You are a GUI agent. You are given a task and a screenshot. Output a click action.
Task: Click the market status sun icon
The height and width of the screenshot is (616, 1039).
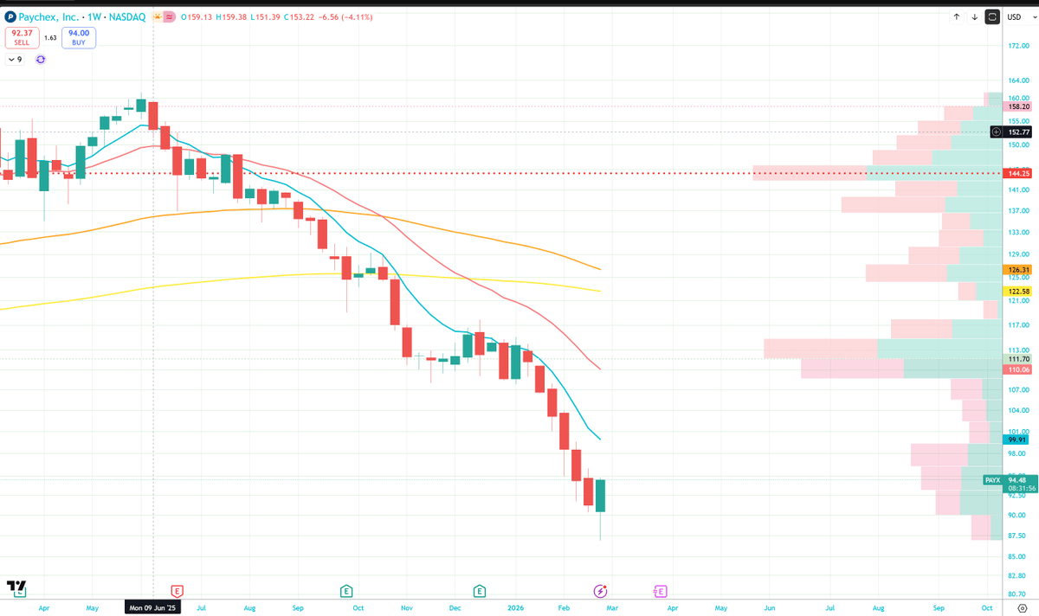coord(157,16)
